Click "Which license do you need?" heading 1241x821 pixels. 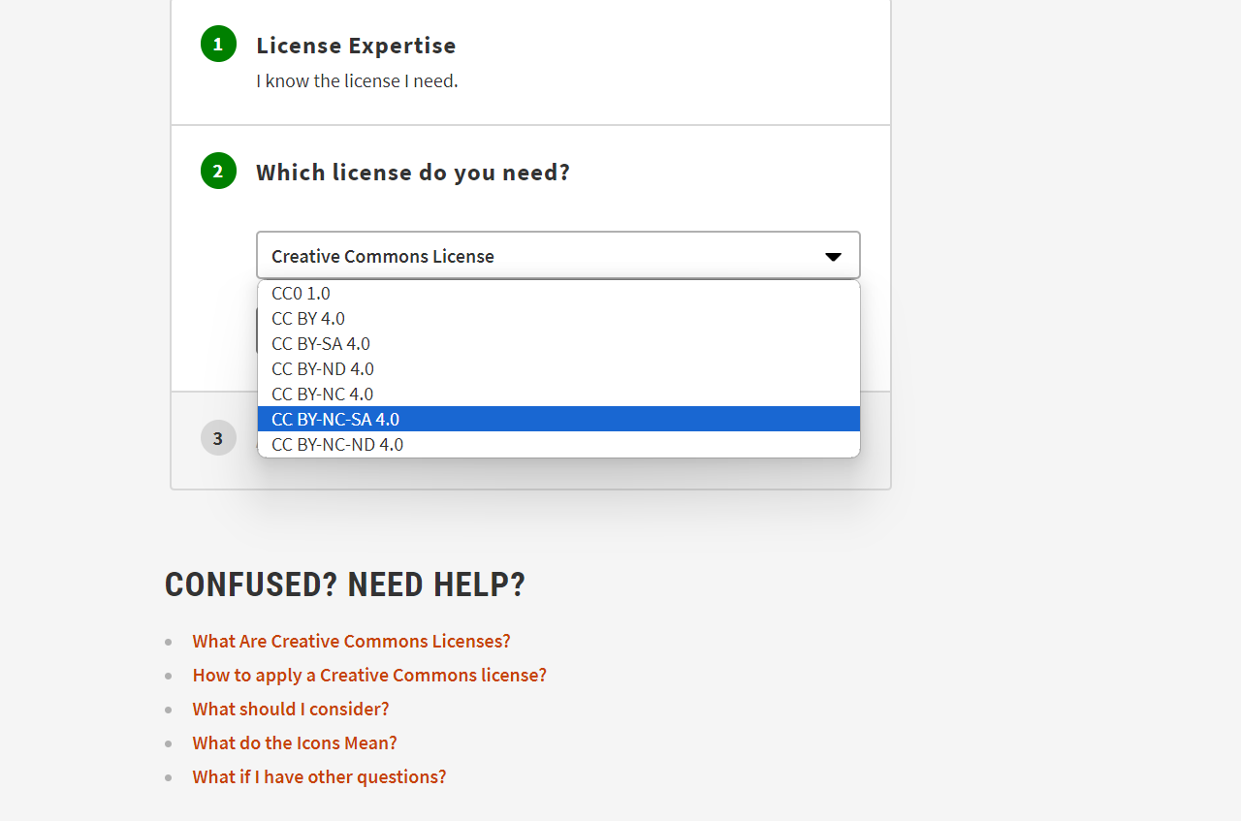click(413, 173)
